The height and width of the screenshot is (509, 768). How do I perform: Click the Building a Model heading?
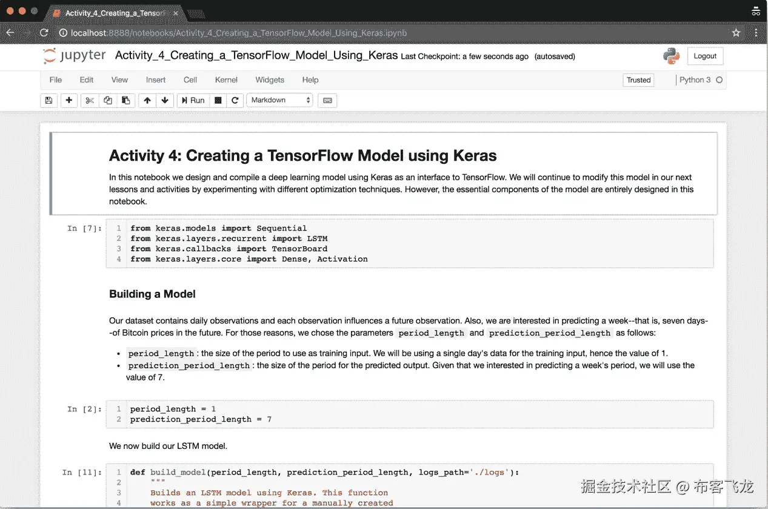pyautogui.click(x=152, y=294)
